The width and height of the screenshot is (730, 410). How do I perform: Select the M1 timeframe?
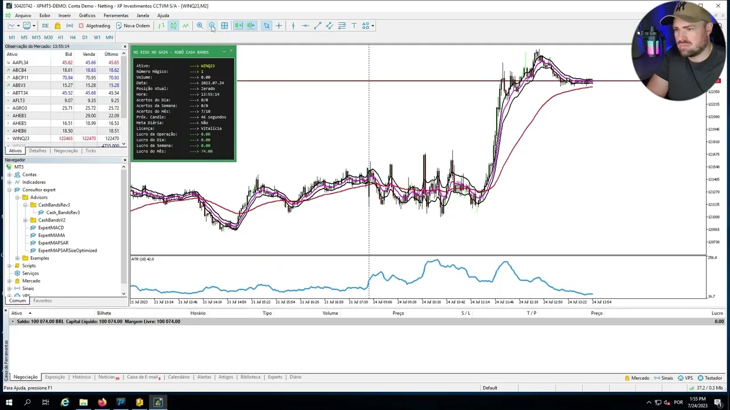[12, 38]
